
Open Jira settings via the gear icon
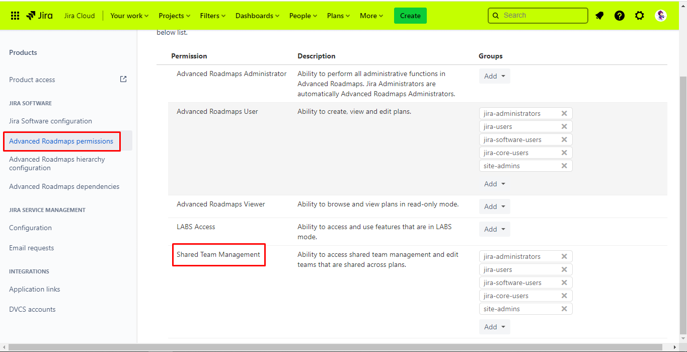coord(639,16)
